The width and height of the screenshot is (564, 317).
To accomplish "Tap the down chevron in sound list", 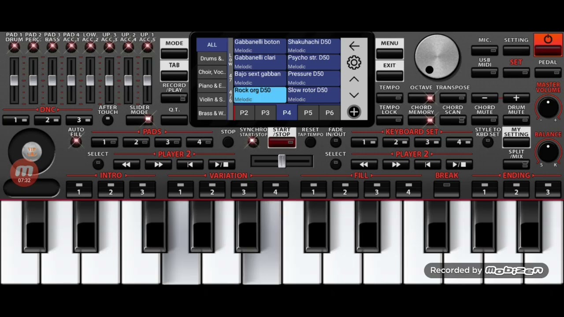I will [354, 95].
